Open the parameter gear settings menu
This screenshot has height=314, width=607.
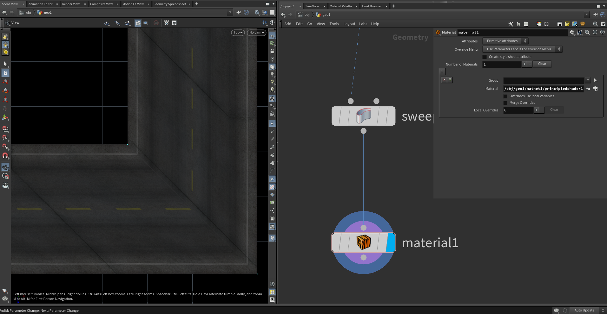(572, 32)
